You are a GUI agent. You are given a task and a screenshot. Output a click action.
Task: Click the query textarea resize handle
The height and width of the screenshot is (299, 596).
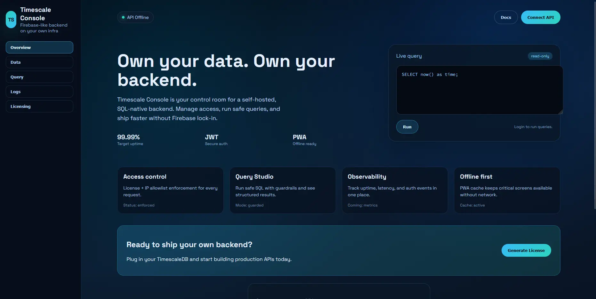pos(561,112)
